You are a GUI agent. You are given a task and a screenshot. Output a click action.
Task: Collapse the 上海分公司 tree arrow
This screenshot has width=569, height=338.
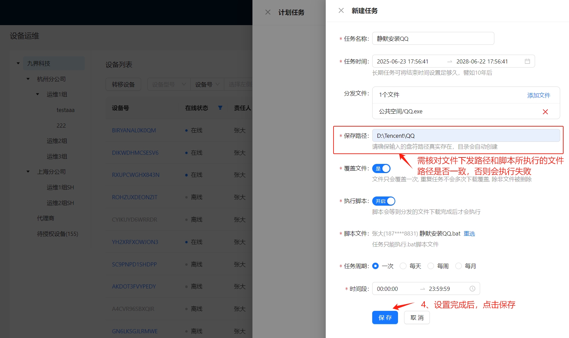28,172
